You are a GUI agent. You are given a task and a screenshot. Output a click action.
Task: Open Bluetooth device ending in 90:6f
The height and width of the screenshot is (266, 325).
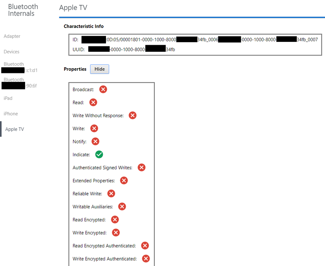[x=19, y=83]
